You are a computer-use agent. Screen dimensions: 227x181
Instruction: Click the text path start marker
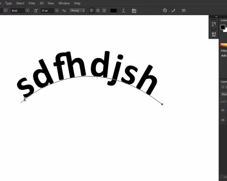25,99
